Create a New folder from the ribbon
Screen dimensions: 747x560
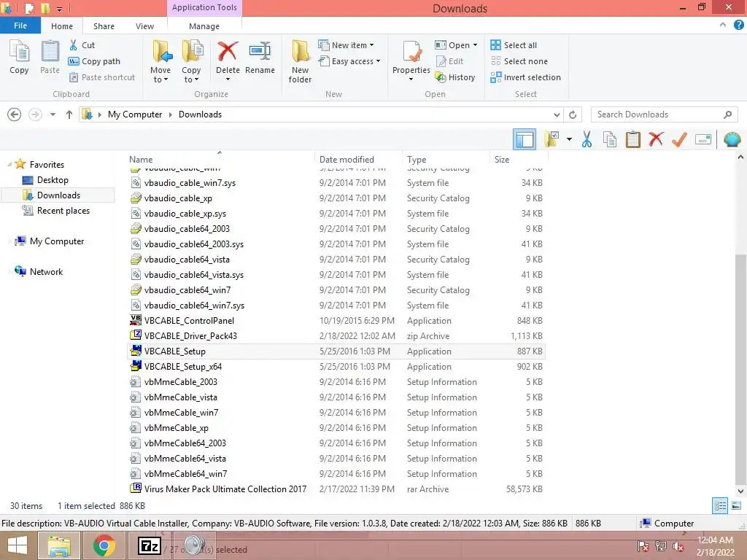300,62
